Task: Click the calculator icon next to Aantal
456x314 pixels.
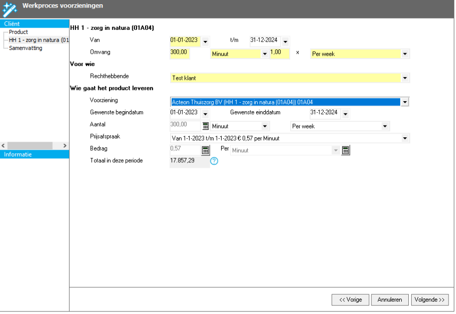Action: pyautogui.click(x=206, y=126)
